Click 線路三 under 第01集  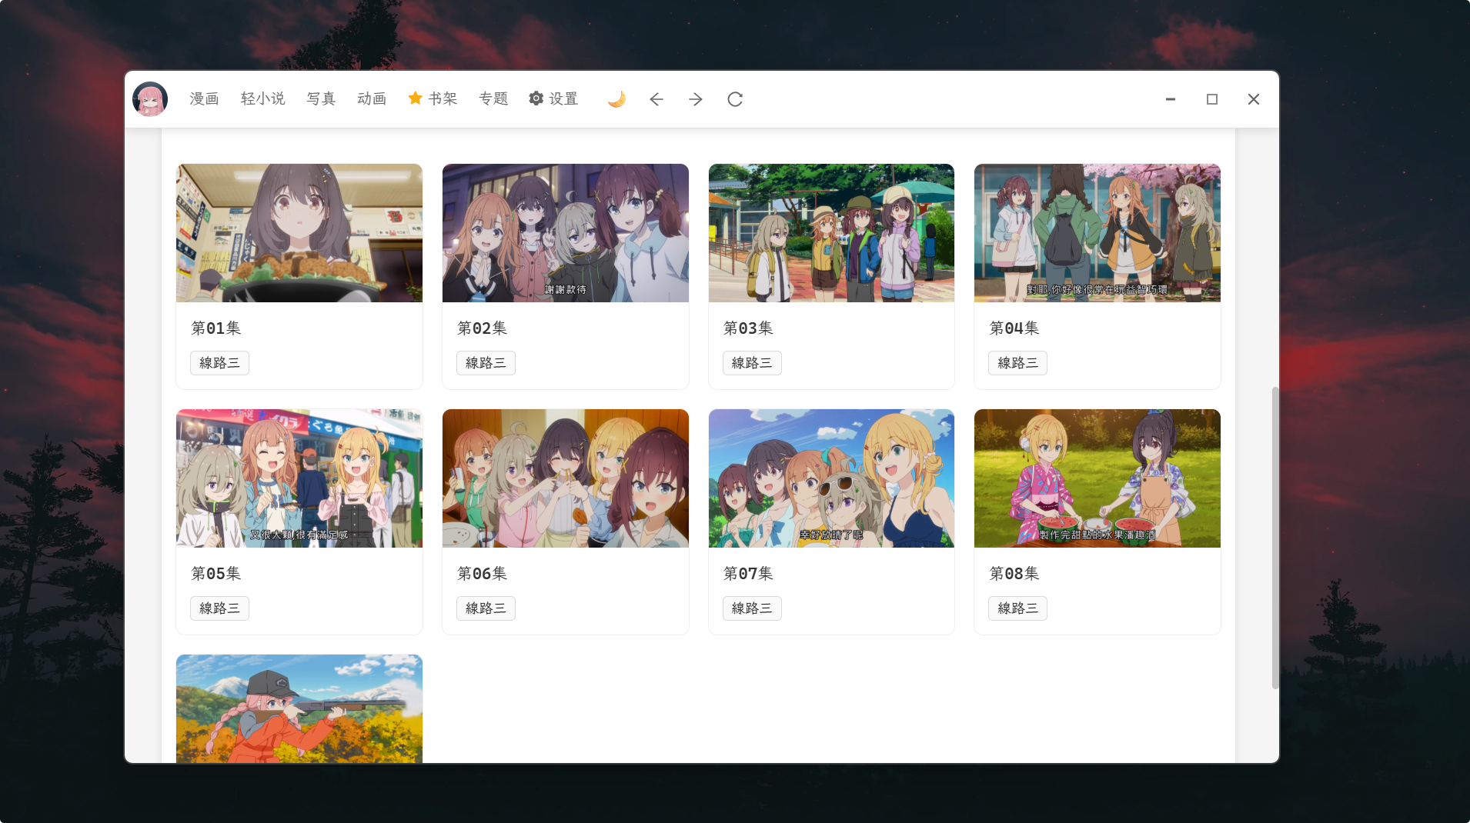pyautogui.click(x=219, y=363)
